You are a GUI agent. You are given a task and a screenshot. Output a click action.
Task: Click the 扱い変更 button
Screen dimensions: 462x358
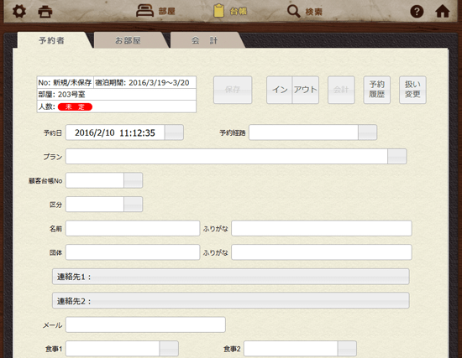[412, 90]
